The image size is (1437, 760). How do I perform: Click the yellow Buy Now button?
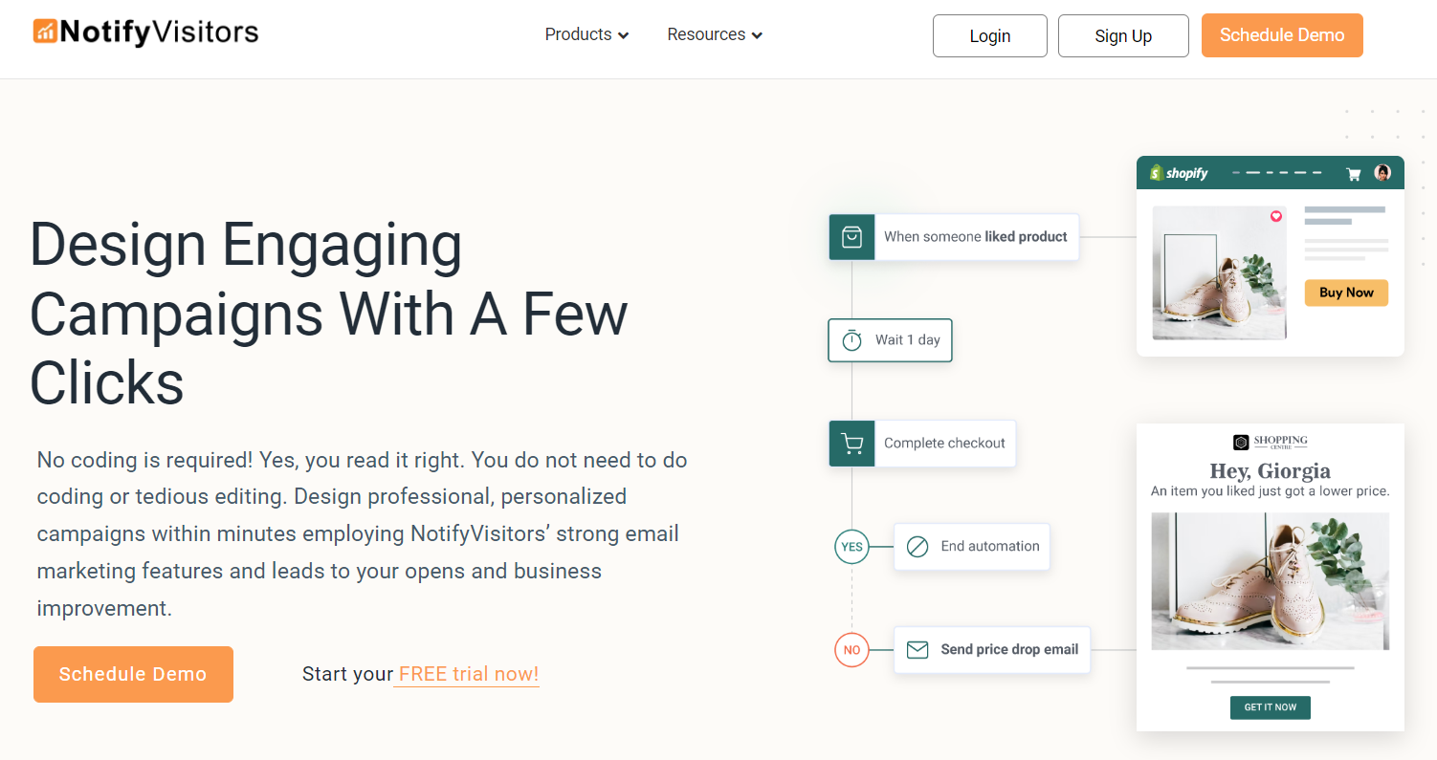(x=1346, y=293)
